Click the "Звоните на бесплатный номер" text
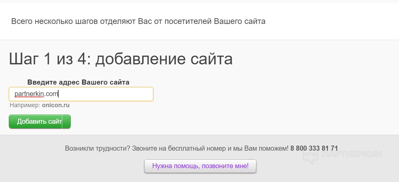Screen dimensions: 399x182 click(x=176, y=148)
